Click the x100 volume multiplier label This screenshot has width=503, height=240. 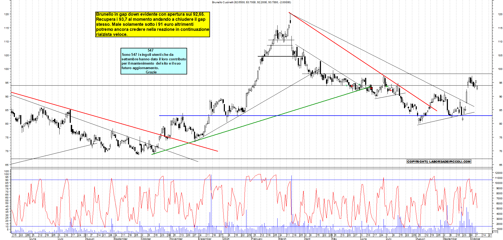click(495, 232)
